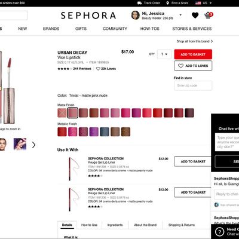The height and width of the screenshot is (239, 239).
Task: Click ADD TO LOVES button
Action: 193,66
